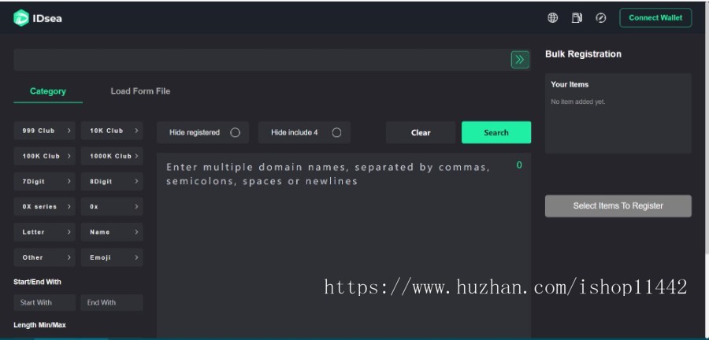Screen dimensions: 709x340
Task: Click the Start With input field
Action: click(44, 302)
